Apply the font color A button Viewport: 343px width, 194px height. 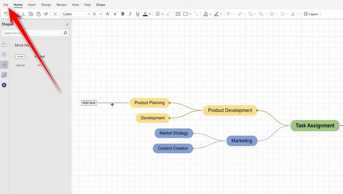coord(145,14)
